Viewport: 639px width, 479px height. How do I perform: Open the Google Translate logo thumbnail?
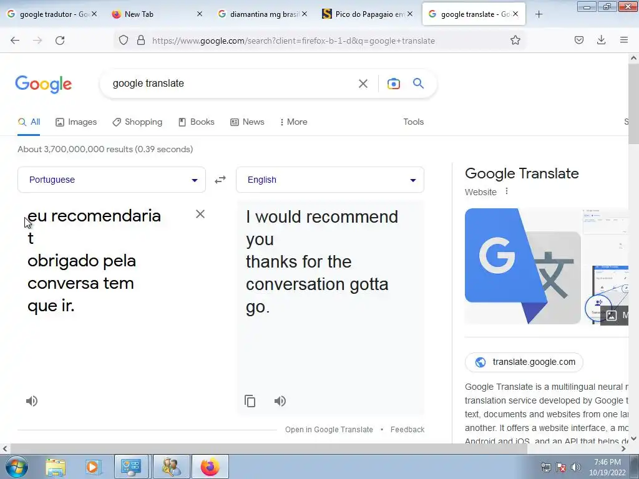(523, 266)
